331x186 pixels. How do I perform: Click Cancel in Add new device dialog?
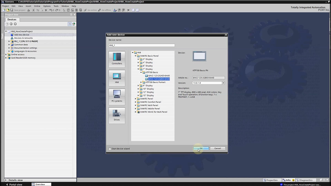tap(218, 148)
